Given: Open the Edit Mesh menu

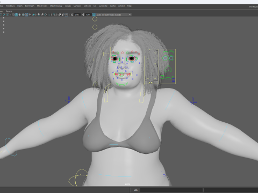Looking at the screenshot, I should click(30, 6).
